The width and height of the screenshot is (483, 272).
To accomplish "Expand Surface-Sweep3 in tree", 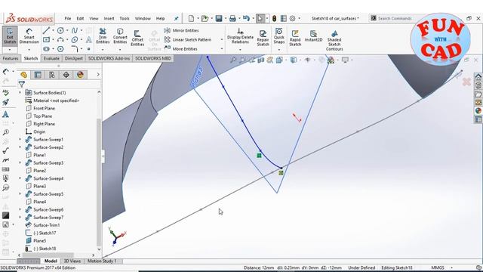I will [x=20, y=163].
